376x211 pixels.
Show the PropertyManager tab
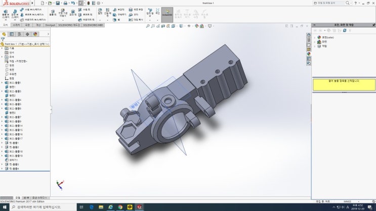click(12, 34)
